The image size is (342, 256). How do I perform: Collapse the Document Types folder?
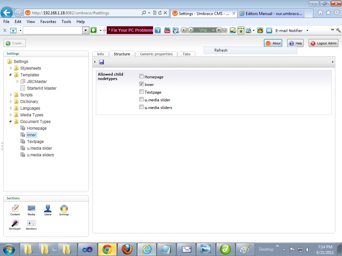coord(11,122)
